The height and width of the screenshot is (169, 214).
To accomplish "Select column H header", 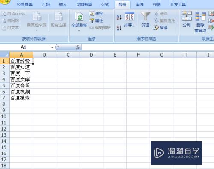I will click(x=185, y=55).
